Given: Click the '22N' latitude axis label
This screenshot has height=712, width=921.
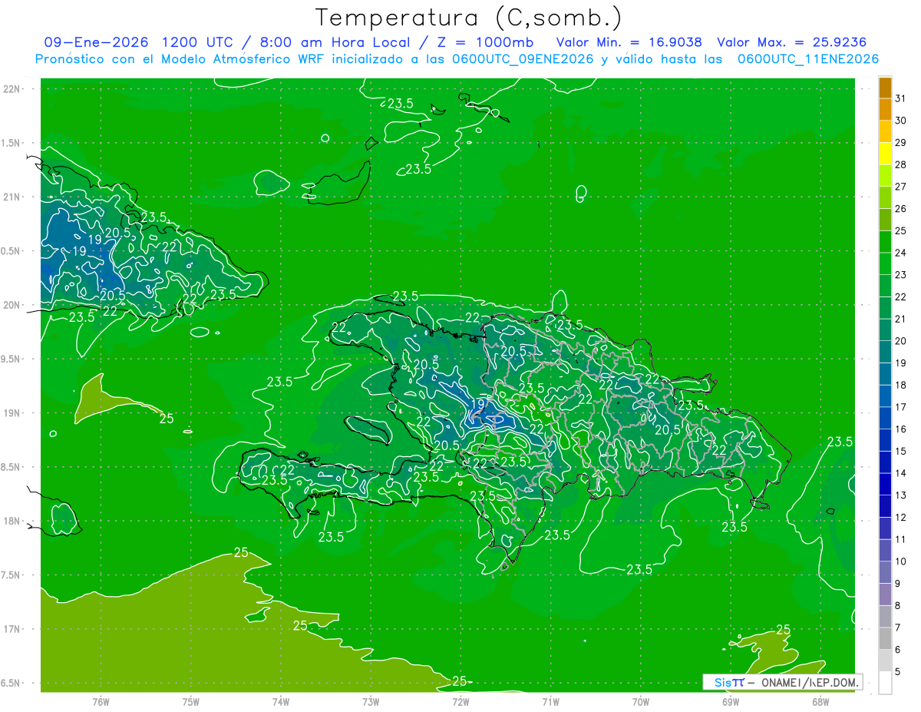Looking at the screenshot, I should coord(12,88).
